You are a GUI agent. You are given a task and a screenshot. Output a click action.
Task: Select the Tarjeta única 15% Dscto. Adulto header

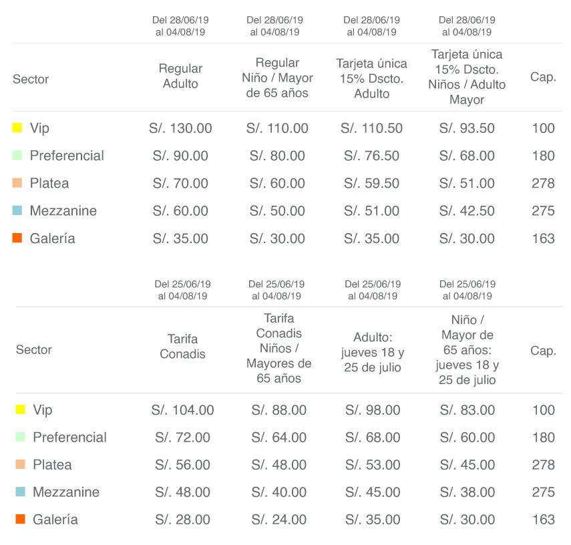point(371,78)
